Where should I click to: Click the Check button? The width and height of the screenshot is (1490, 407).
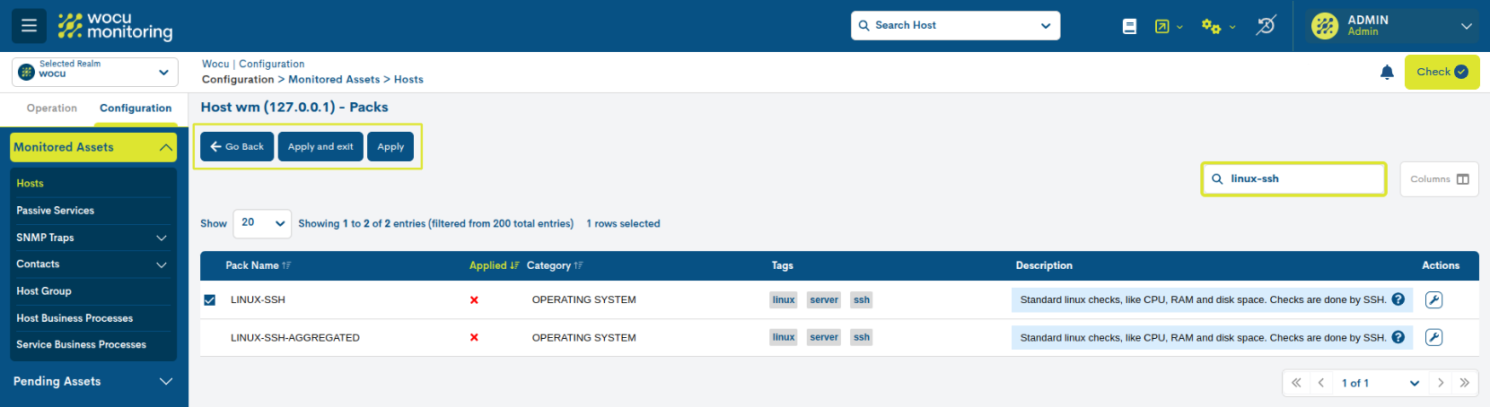[x=1442, y=72]
